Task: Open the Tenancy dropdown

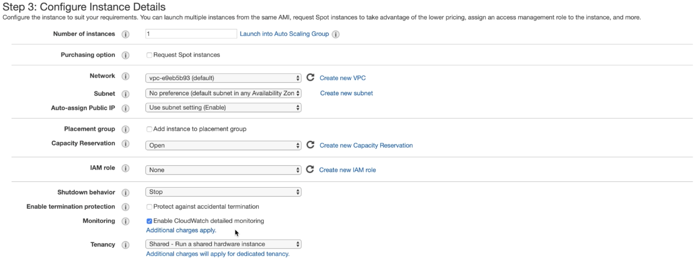Action: [224, 244]
